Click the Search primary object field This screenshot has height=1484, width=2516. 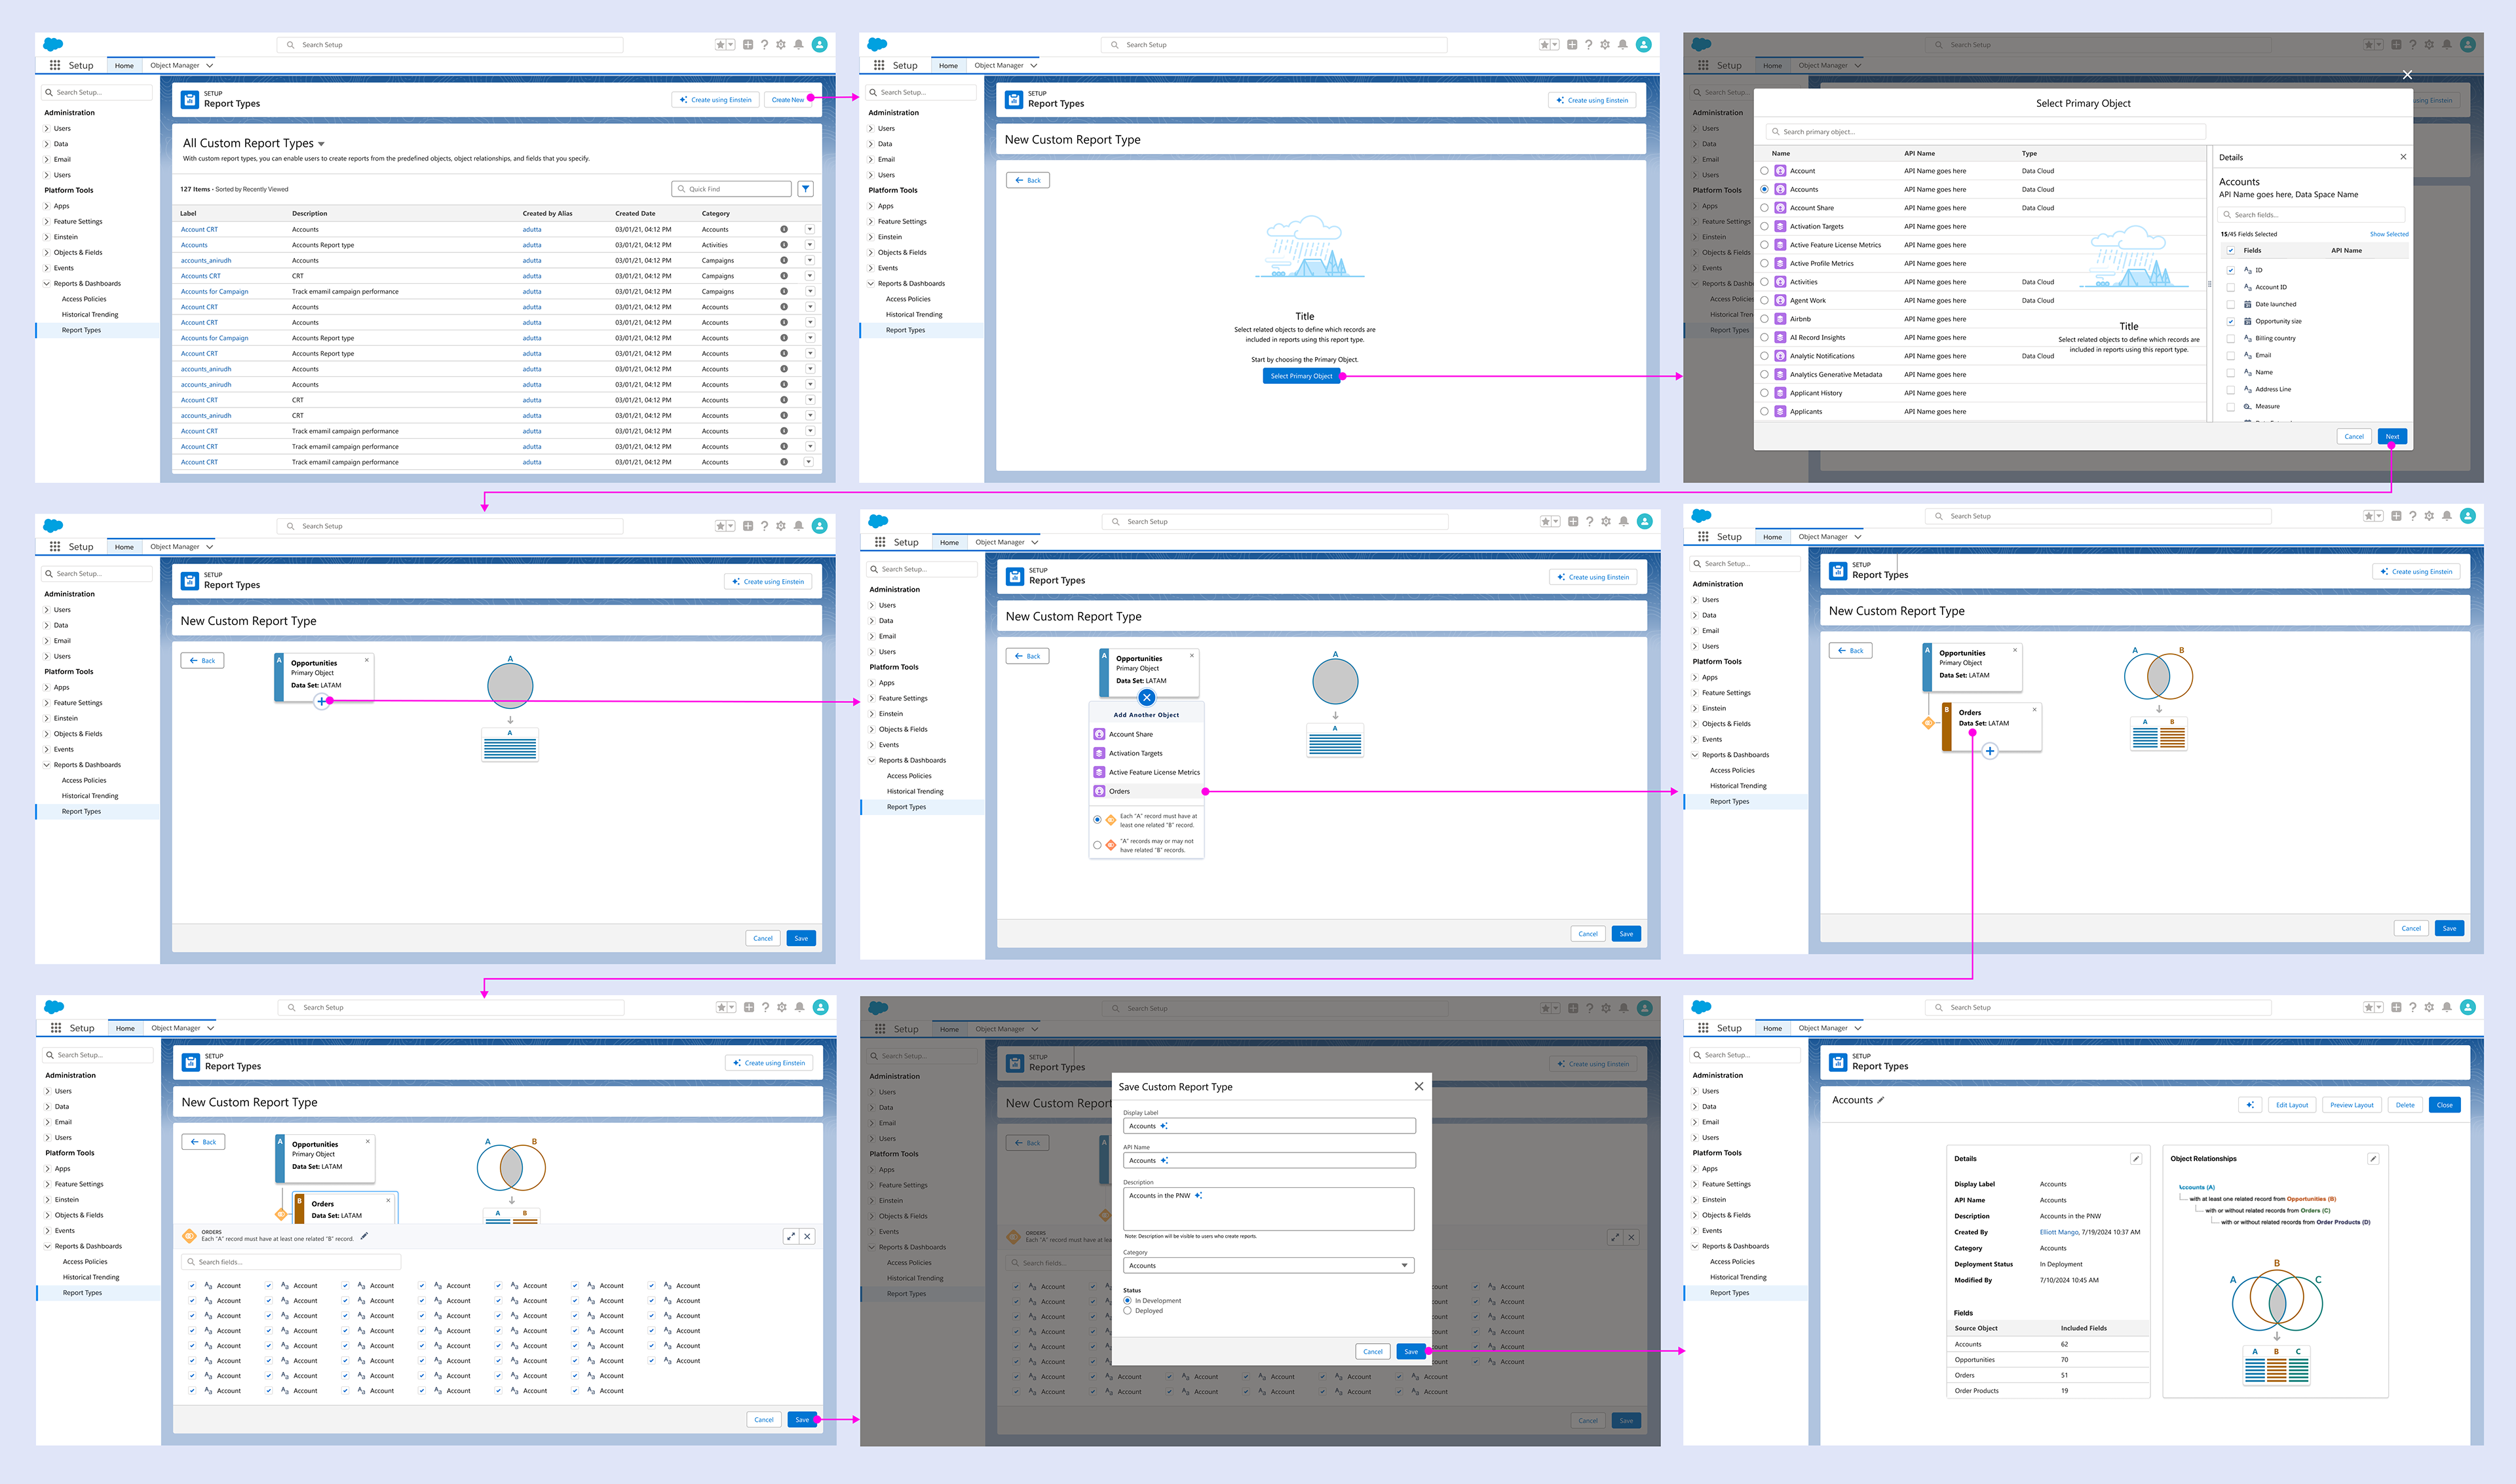(x=1985, y=132)
